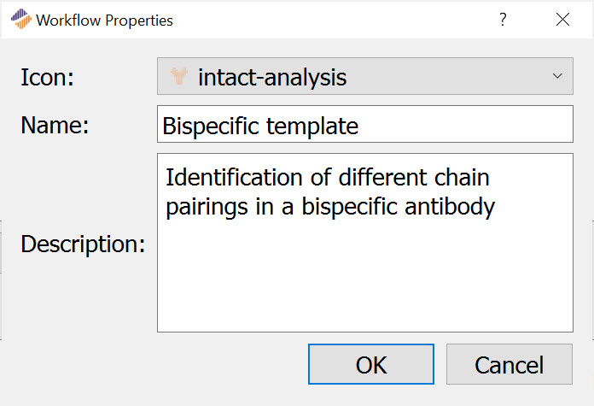Dismiss the dialog with Cancel button

point(510,364)
